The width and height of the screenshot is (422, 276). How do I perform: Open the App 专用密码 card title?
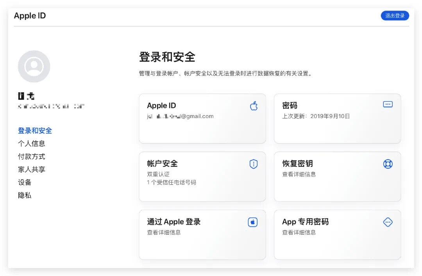(x=306, y=222)
